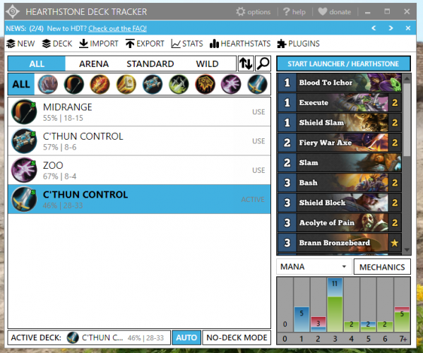Enable NO-DECK MODE
The height and width of the screenshot is (353, 423).
click(x=237, y=337)
